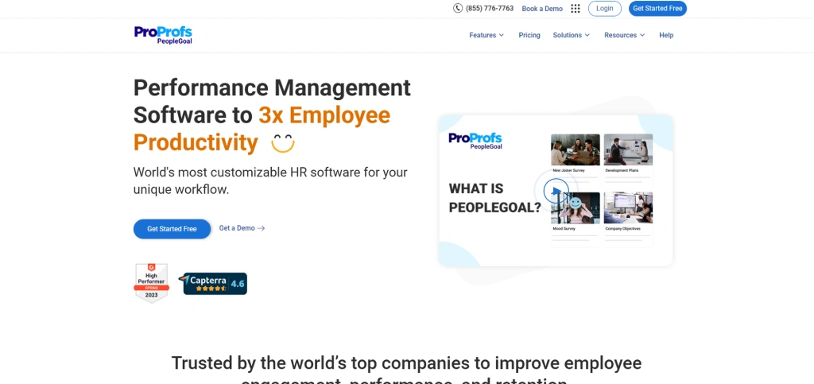The width and height of the screenshot is (814, 384).
Task: Click the WHAT IS PEOPLEGOAL? text
Action: pos(494,198)
